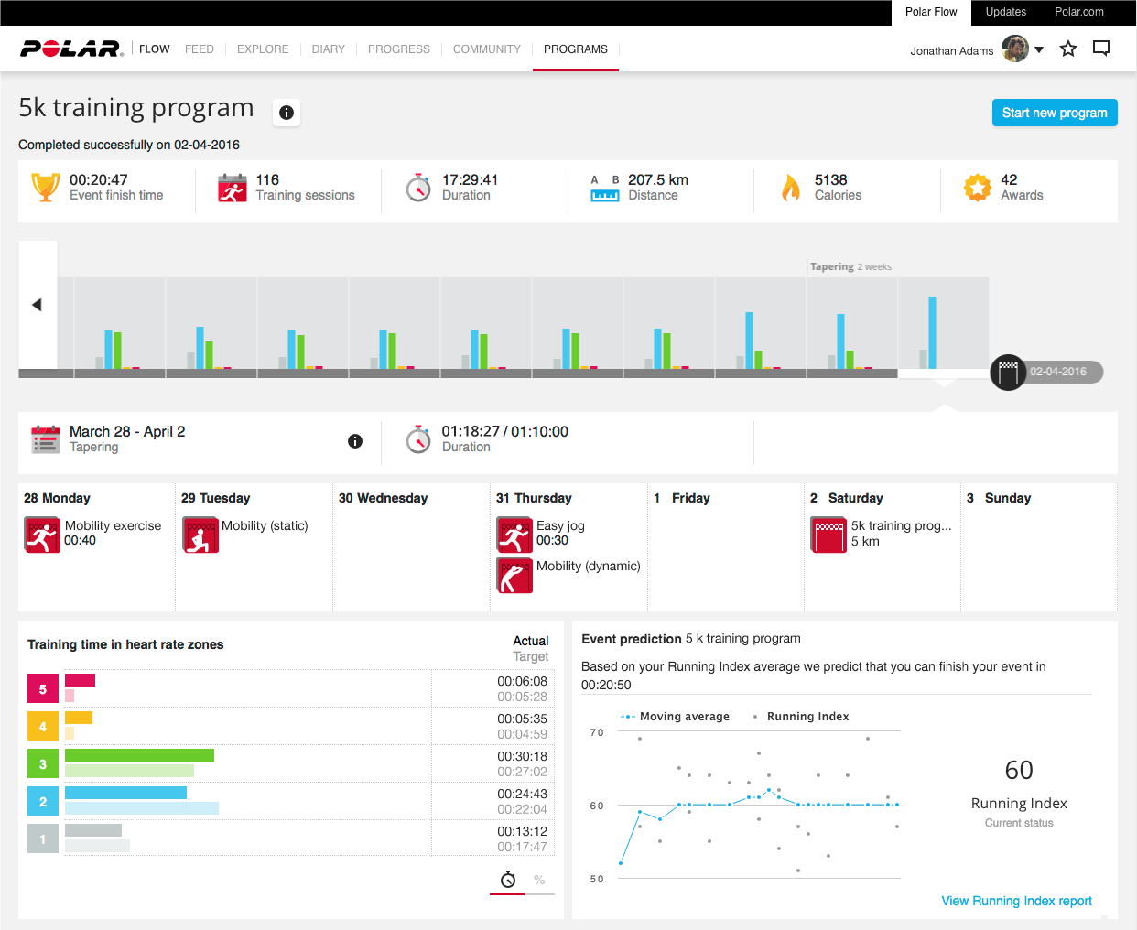Screen dimensions: 1137x930
Task: Open the 5k event icon on Saturday
Action: click(829, 535)
